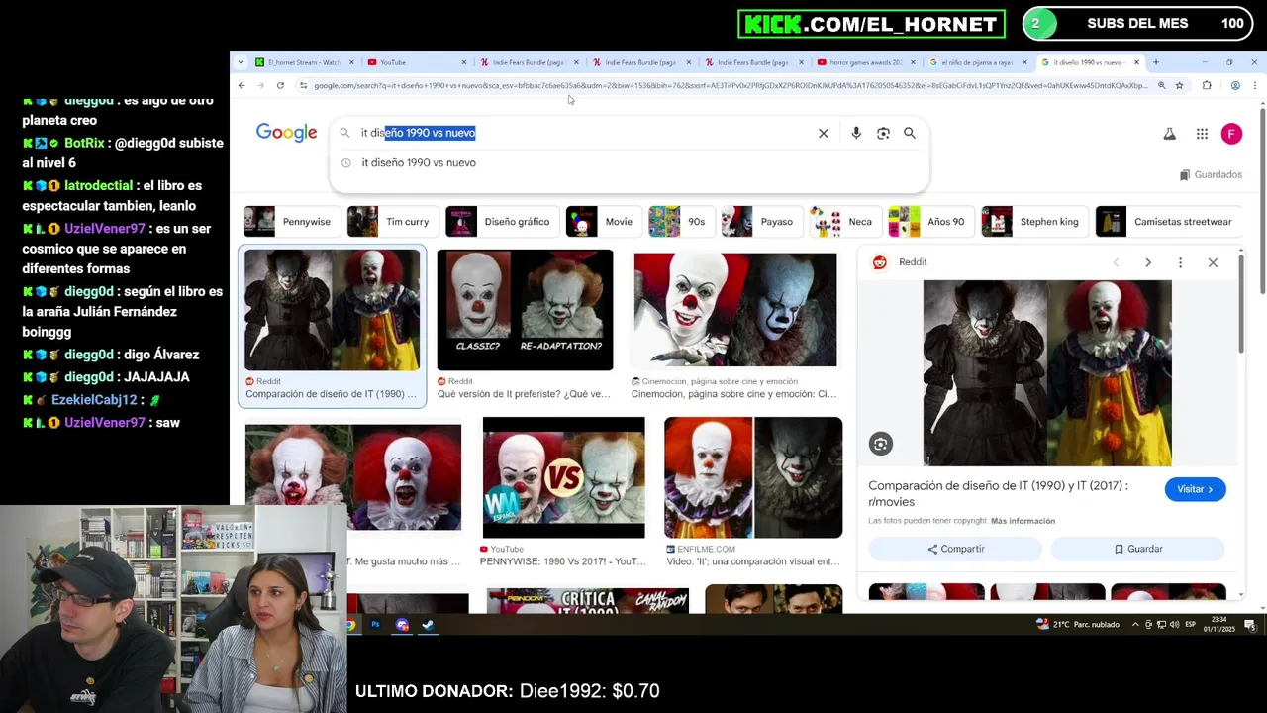1267x713 pixels.
Task: Open taskbar clock showing 23:34
Action: [x=1218, y=625]
